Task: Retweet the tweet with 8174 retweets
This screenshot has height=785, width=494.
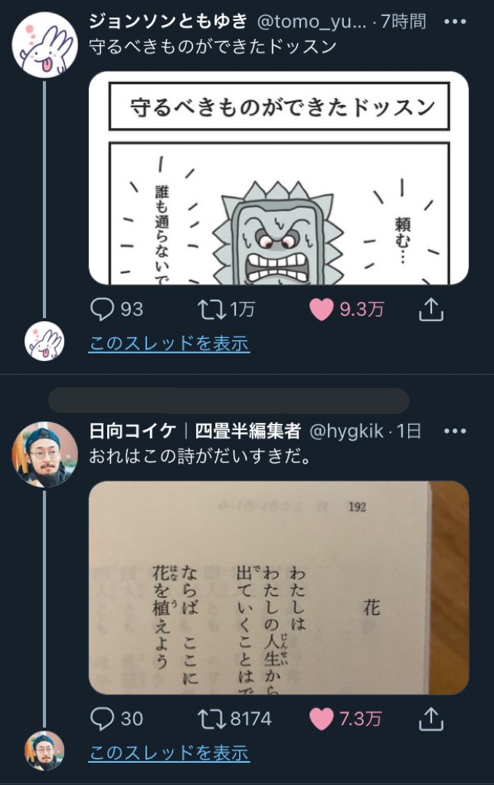Action: pyautogui.click(x=211, y=719)
